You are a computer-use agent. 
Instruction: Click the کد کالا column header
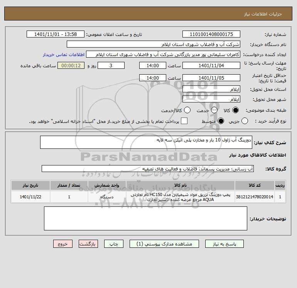click(255, 185)
